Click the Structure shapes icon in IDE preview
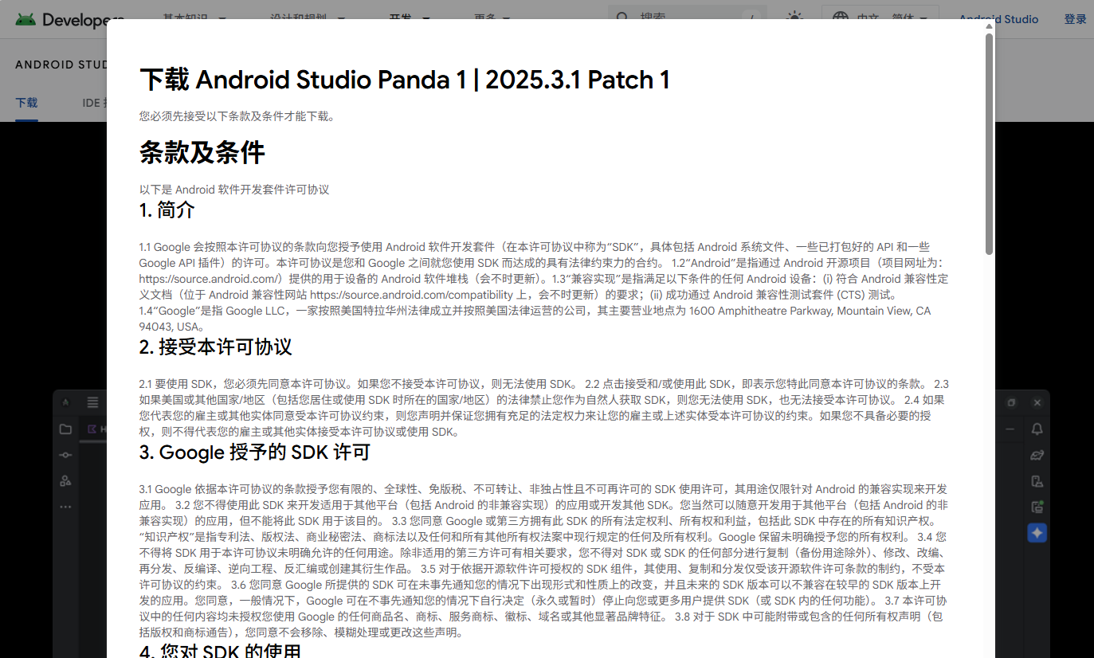 (x=65, y=480)
